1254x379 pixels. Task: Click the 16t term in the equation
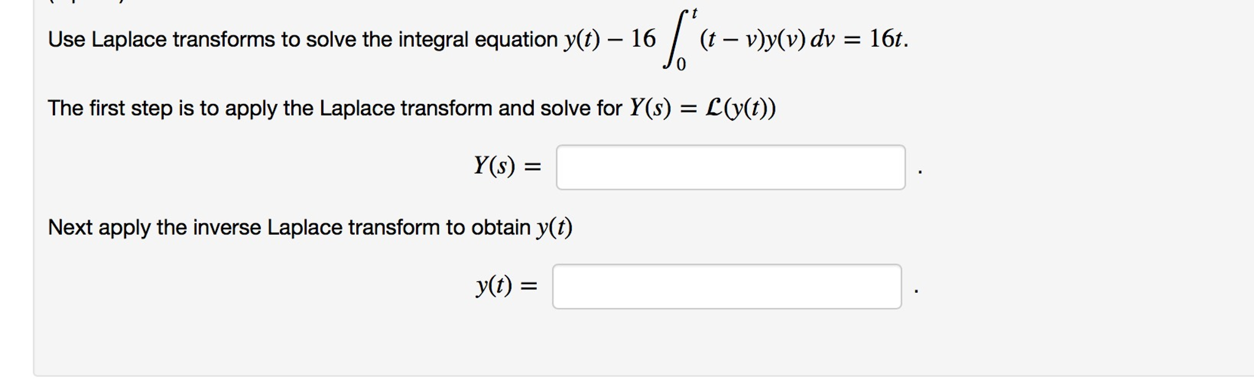click(x=885, y=39)
